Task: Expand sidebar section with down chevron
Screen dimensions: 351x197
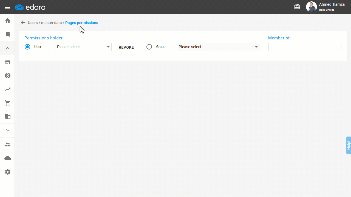Action: point(8,131)
